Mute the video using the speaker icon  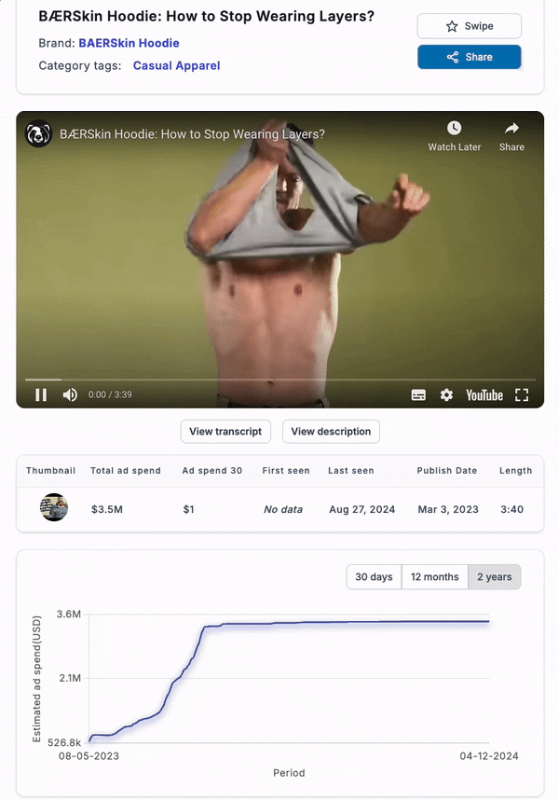[x=70, y=394]
